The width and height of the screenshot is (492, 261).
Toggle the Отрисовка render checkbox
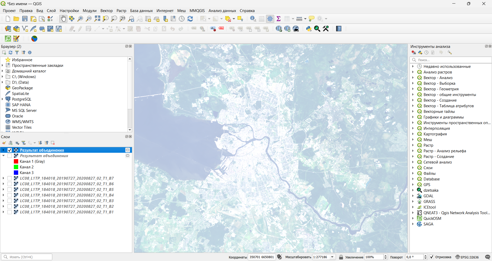(432, 257)
